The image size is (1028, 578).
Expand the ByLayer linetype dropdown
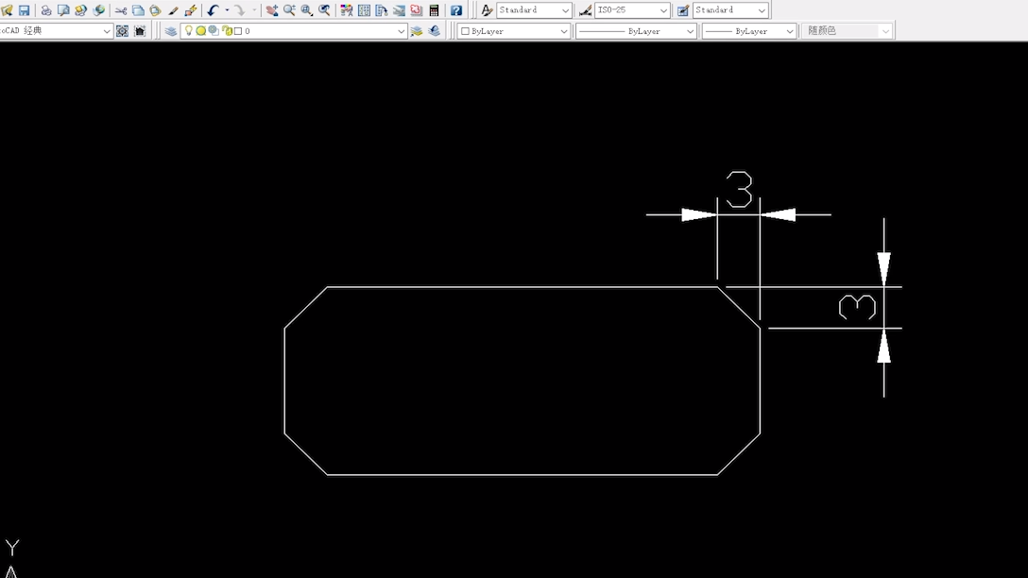click(x=689, y=31)
